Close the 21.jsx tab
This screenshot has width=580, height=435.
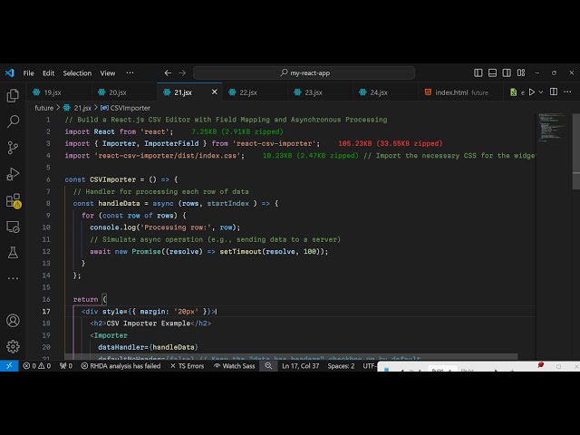[x=215, y=92]
